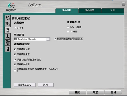The image size is (127, 96).
Task: Toggle the 保持滑鼠速度 checkbox
Action: (x=15, y=54)
